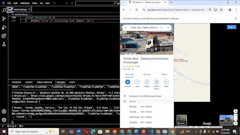Image resolution: width=240 pixels, height=135 pixels.
Task: Click Chrome back navigation button
Action: [124, 10]
